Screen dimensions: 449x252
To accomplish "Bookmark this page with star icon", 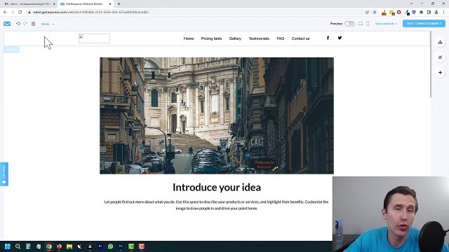I will coord(375,13).
